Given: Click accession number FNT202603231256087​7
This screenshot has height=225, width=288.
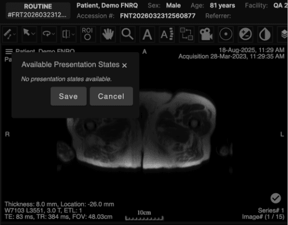Looking at the screenshot, I should pyautogui.click(x=158, y=16).
